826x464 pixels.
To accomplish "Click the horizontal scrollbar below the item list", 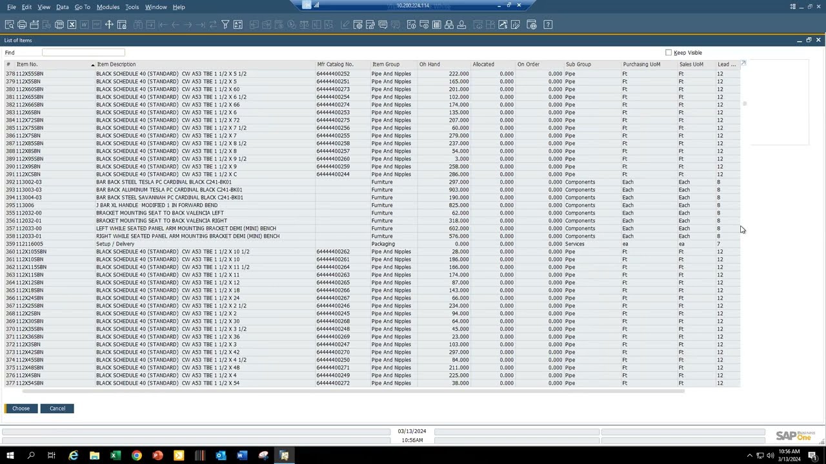I will [x=353, y=391].
